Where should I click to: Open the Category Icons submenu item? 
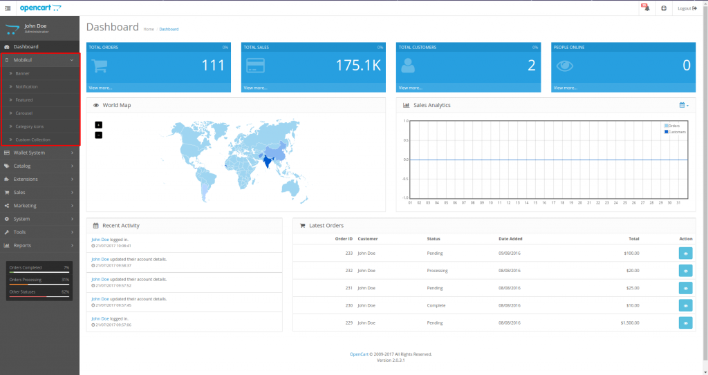click(x=29, y=126)
